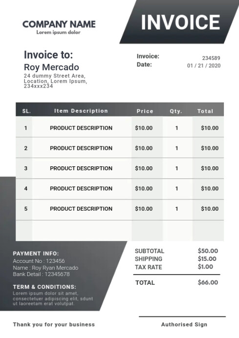
Task: Click the Price column header
Action: (x=145, y=111)
